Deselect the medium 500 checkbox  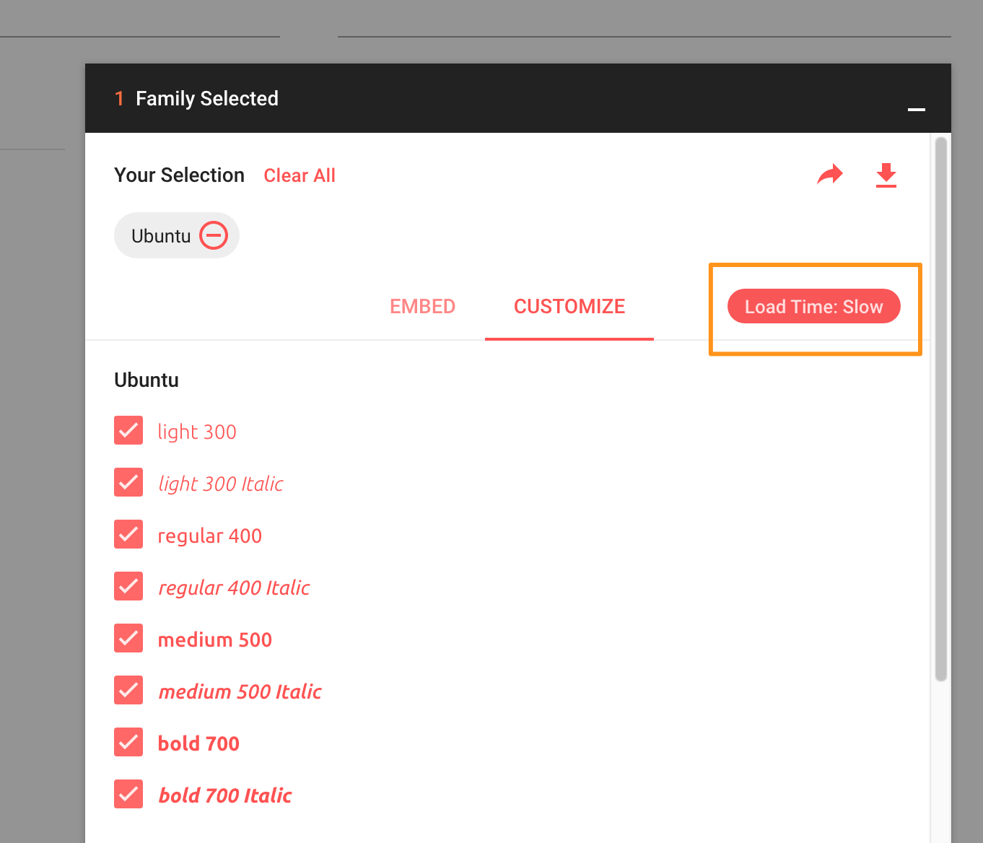128,638
